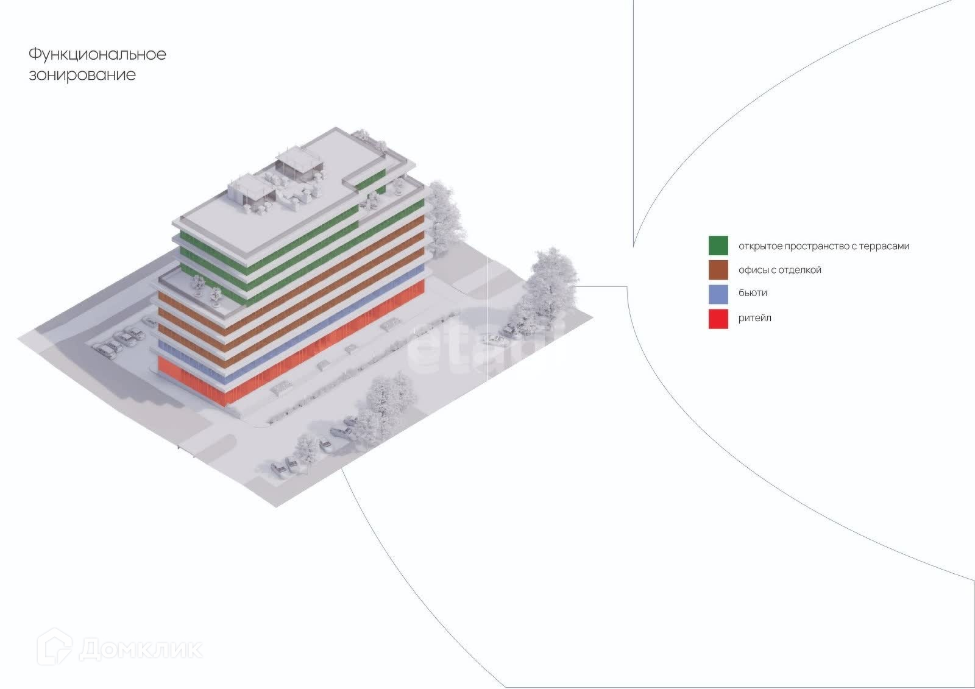Click the 'открытое пространство с террасами' label
Viewport: 975px width, 689px height.
tap(824, 246)
